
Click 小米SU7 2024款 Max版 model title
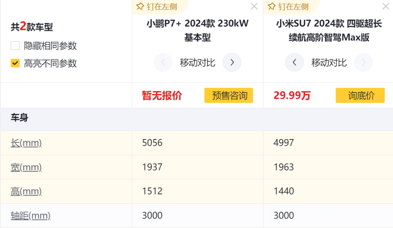329,30
